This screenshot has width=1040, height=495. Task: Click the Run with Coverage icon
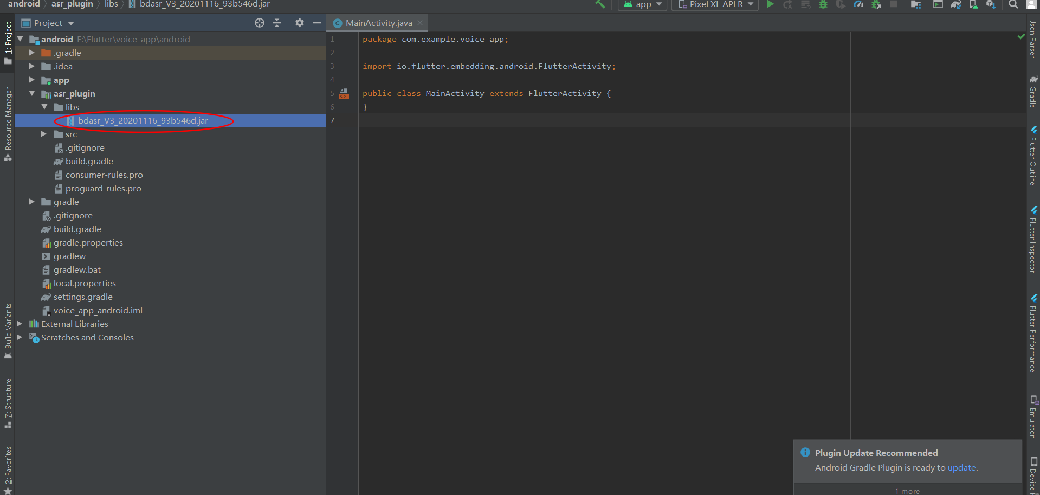pyautogui.click(x=841, y=4)
